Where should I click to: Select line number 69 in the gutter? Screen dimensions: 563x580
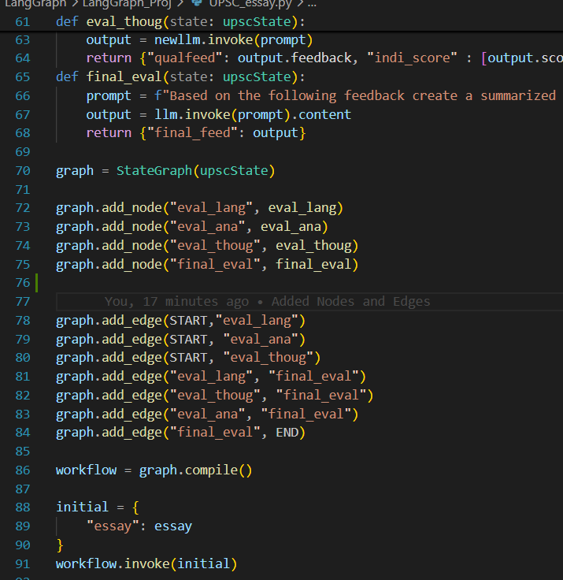pyautogui.click(x=23, y=152)
